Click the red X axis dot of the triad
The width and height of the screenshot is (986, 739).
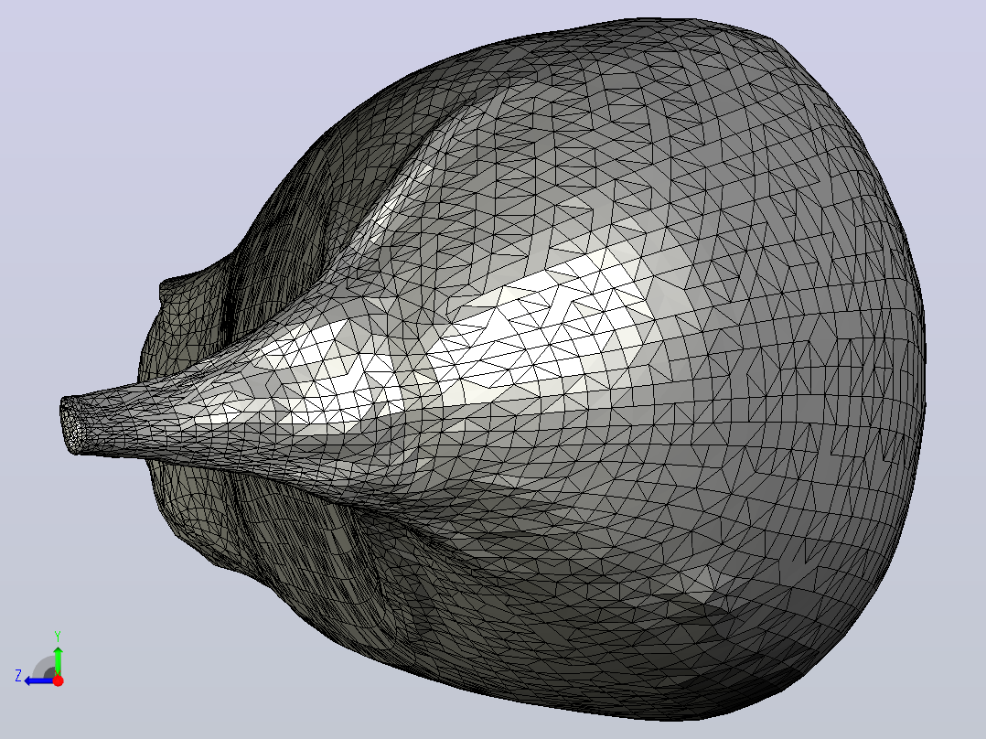click(58, 680)
